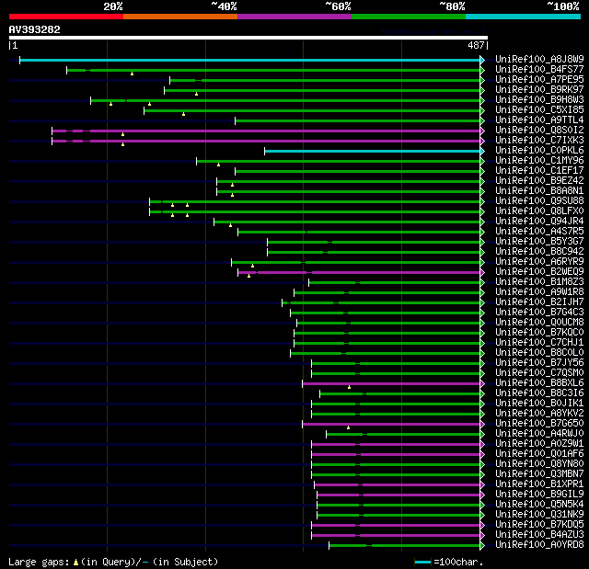Click the yellow gap marker under the UniRef100_B9RK97 bar

pos(196,94)
